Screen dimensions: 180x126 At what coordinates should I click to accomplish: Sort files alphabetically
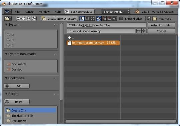click(x=99, y=18)
